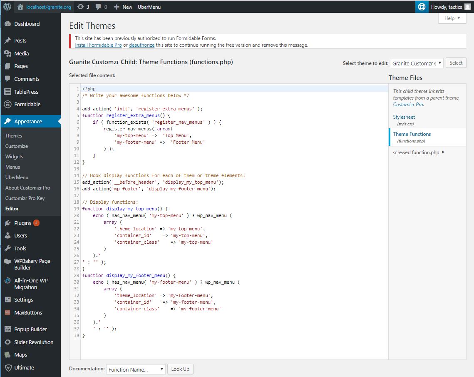Open Customizr Pro Key submenu item

click(x=25, y=198)
